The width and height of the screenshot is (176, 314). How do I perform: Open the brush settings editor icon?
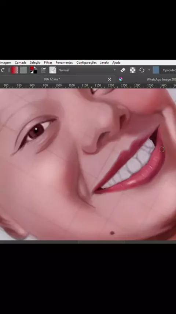click(x=43, y=70)
